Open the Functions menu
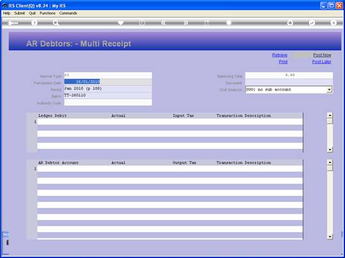This screenshot has height=258, width=345. pyautogui.click(x=47, y=13)
